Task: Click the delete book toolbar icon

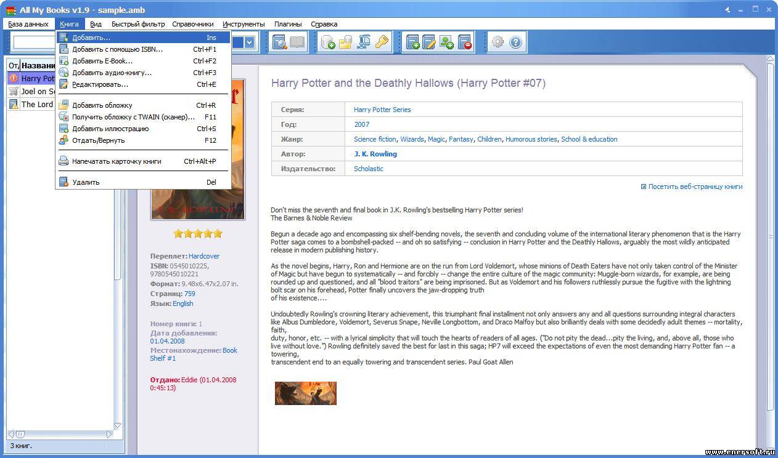Action: (465, 42)
